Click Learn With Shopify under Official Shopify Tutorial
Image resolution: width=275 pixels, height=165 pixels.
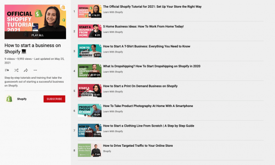[113, 12]
